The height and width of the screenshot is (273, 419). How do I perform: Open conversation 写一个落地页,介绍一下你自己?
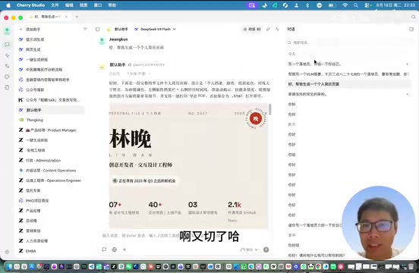348,64
